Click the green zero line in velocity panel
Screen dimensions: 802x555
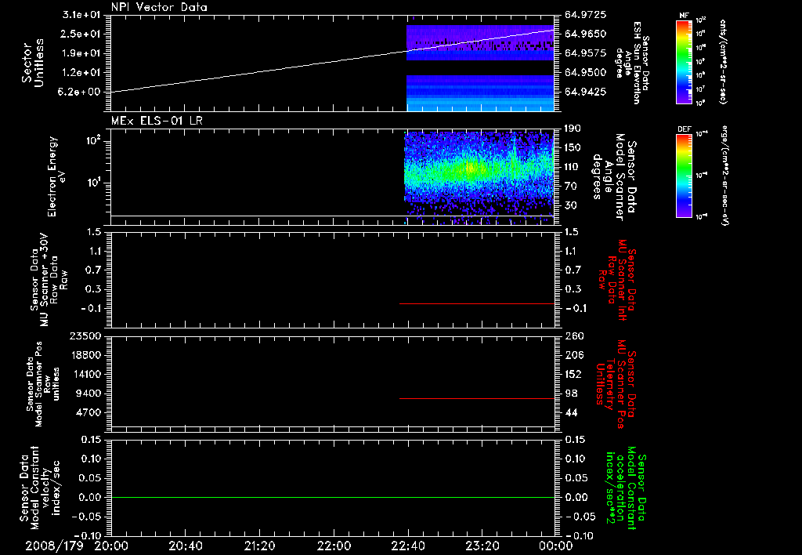coord(333,497)
